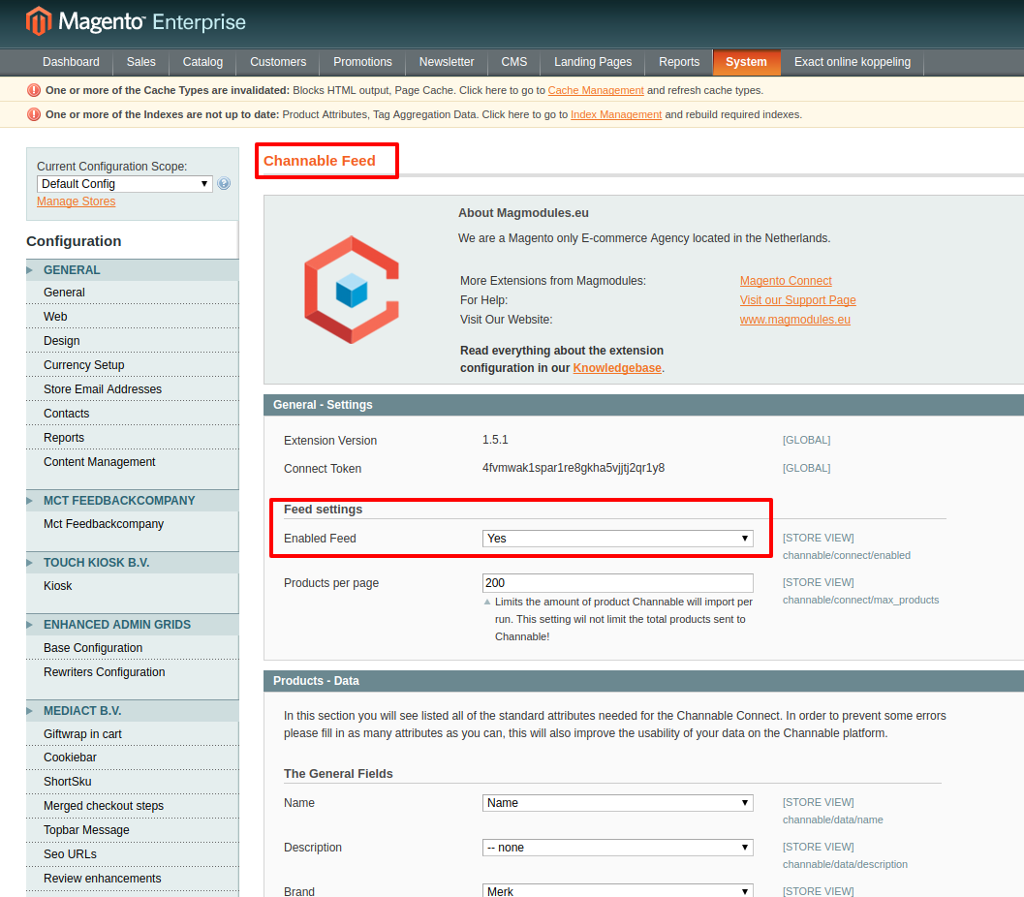This screenshot has width=1024, height=897.
Task: Open the CMS menu
Action: [x=514, y=62]
